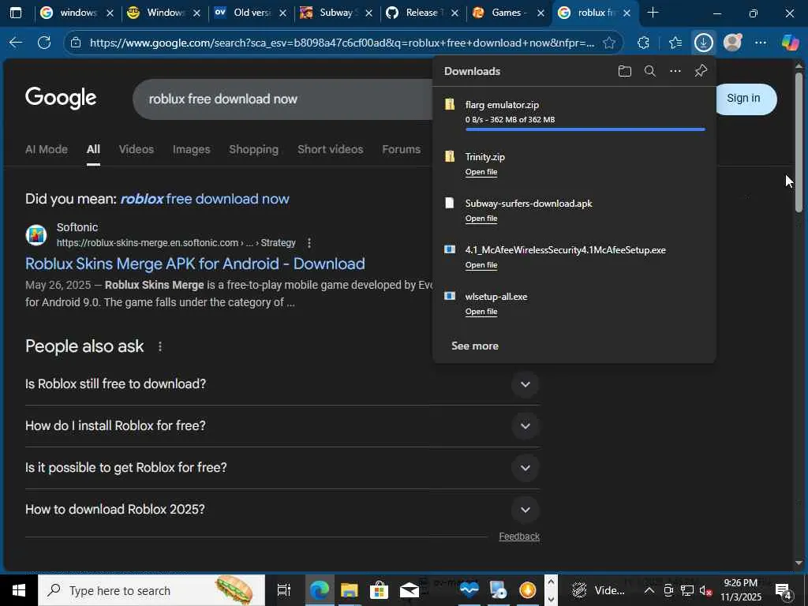Image resolution: width=808 pixels, height=606 pixels.
Task: Click the flarg emulator.zip progress bar
Action: coord(585,129)
